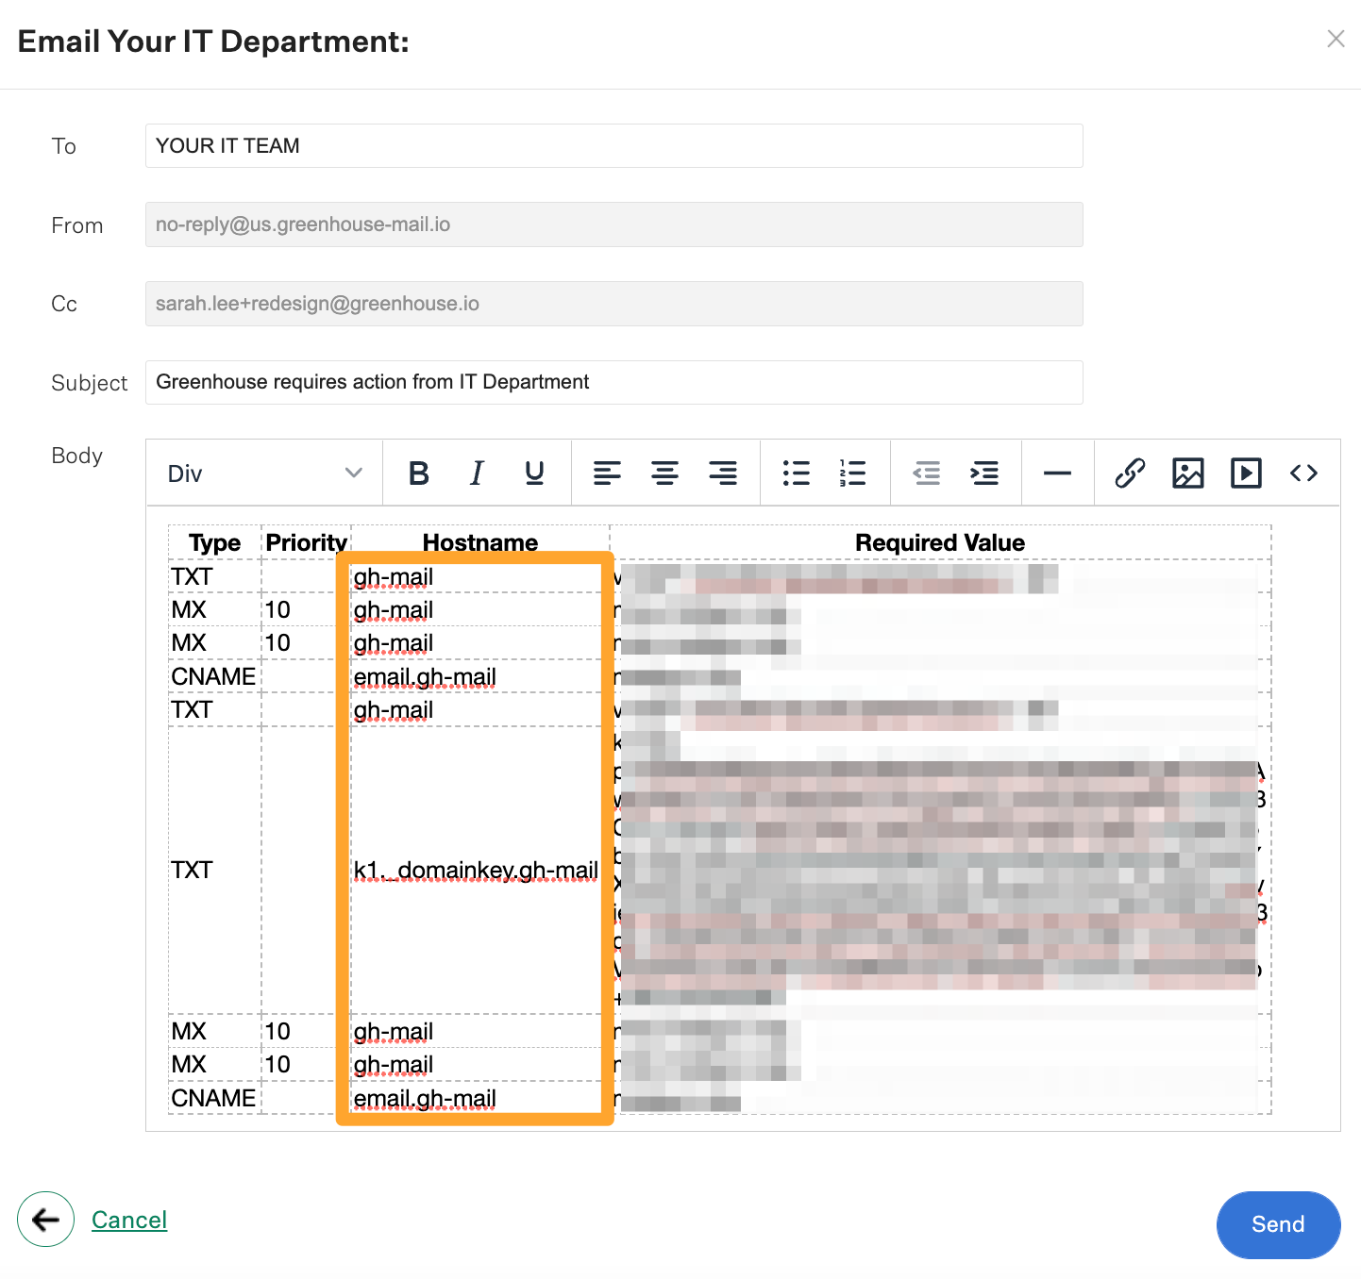
Task: Edit the To field with YOUR IT TEAM
Action: coord(613,146)
